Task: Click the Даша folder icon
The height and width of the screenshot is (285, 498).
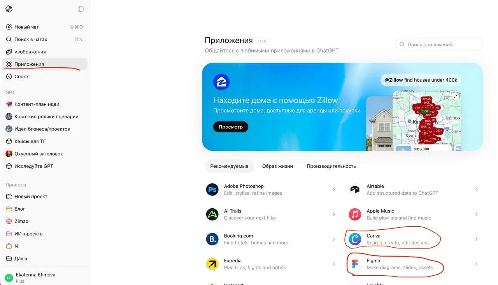Action: pos(9,259)
